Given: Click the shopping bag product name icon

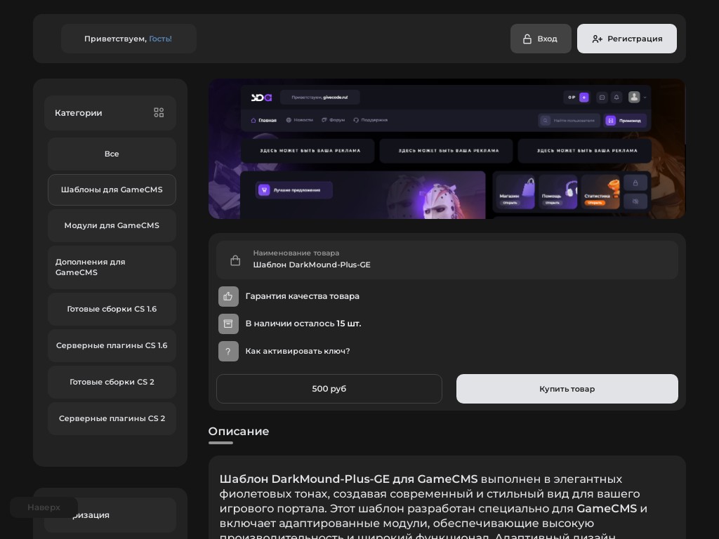Looking at the screenshot, I should pos(235,260).
